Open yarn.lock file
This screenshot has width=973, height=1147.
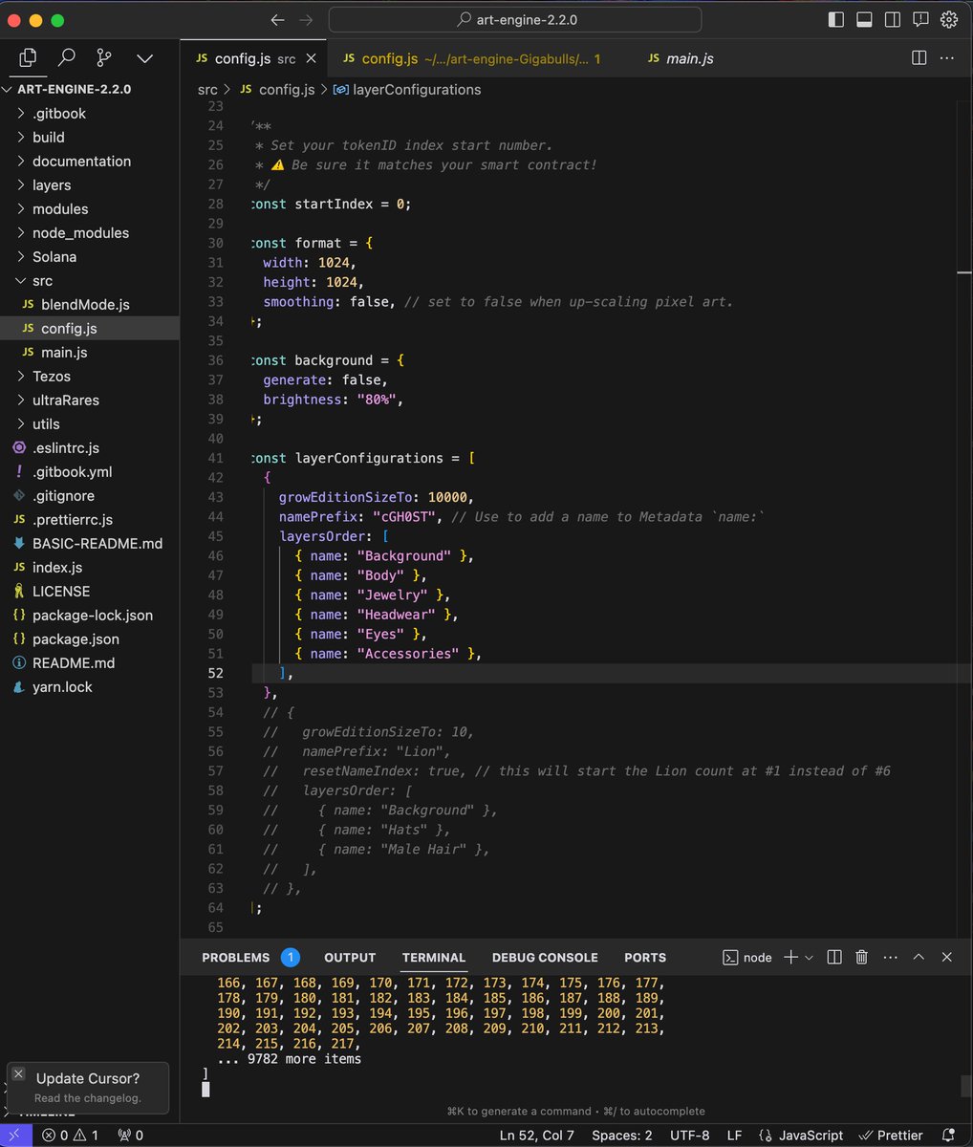[x=90, y=686]
